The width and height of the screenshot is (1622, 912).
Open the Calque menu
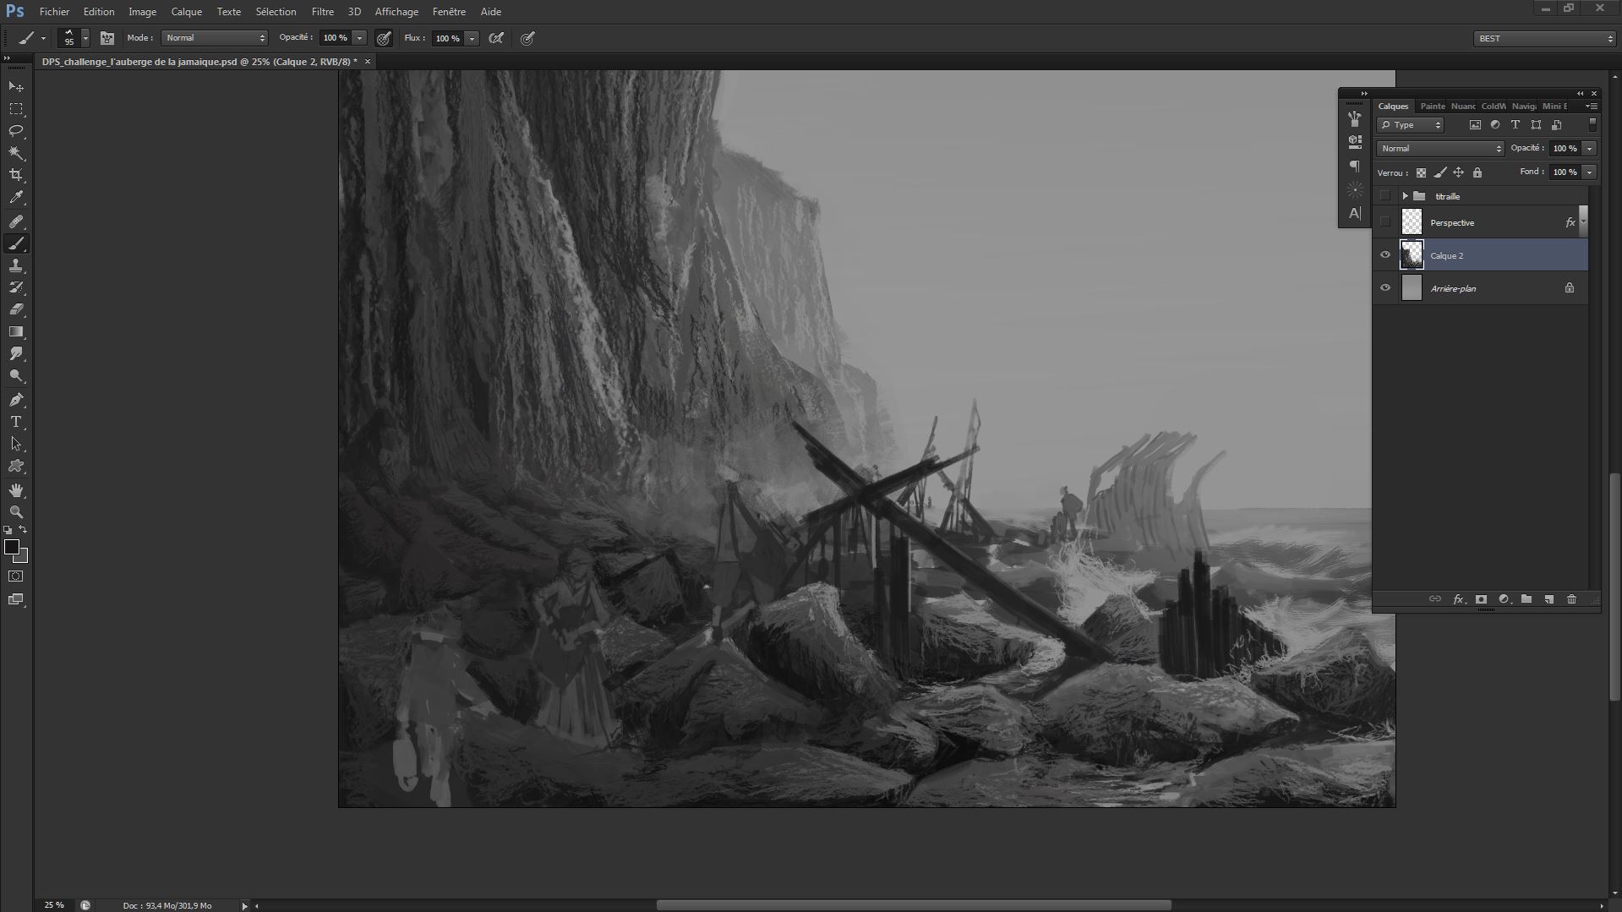point(186,12)
